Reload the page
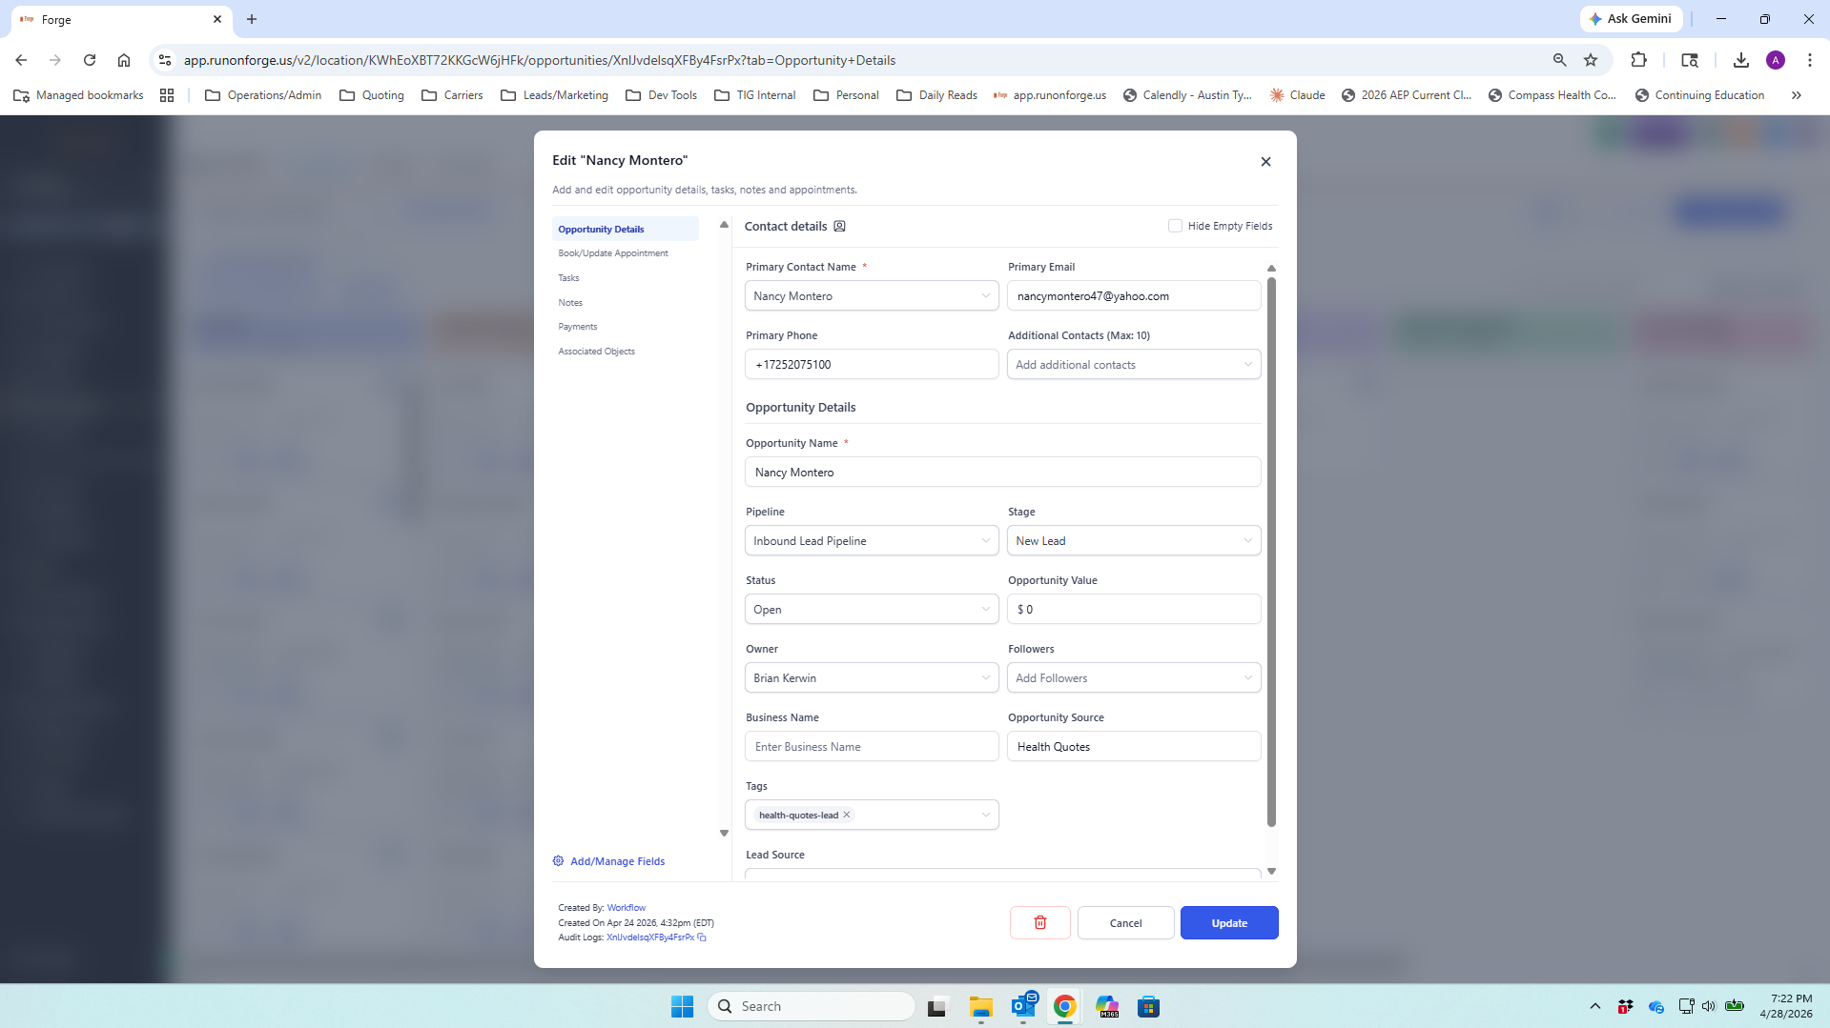 pos(90,60)
